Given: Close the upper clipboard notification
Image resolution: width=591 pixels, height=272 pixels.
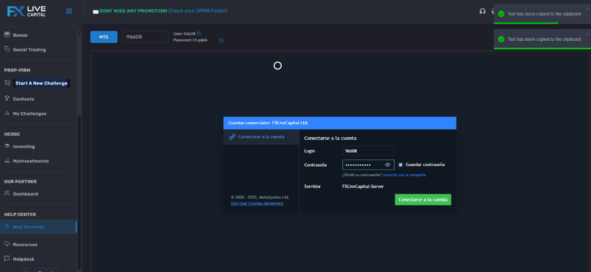Looking at the screenshot, I should pos(587,9).
